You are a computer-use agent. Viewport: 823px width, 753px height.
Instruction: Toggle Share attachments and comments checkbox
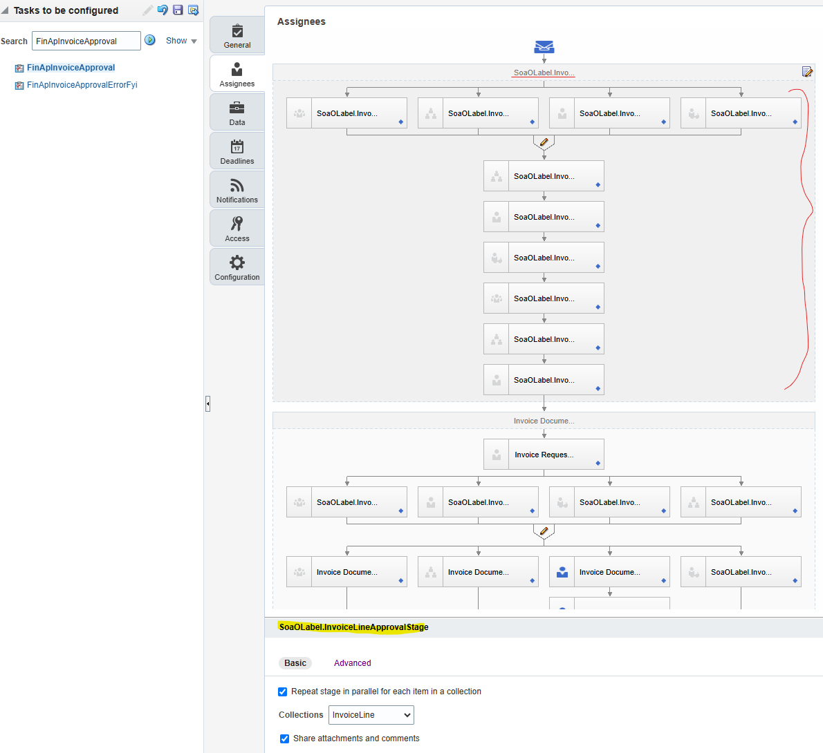(284, 739)
